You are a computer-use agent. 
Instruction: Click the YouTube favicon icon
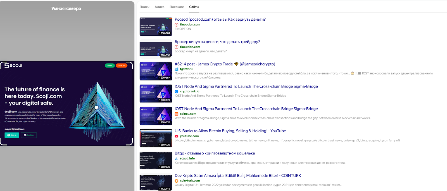point(176,136)
